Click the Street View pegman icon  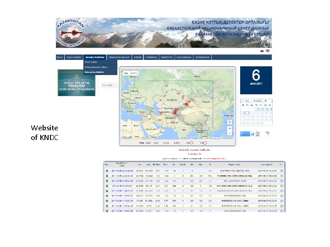point(230,122)
